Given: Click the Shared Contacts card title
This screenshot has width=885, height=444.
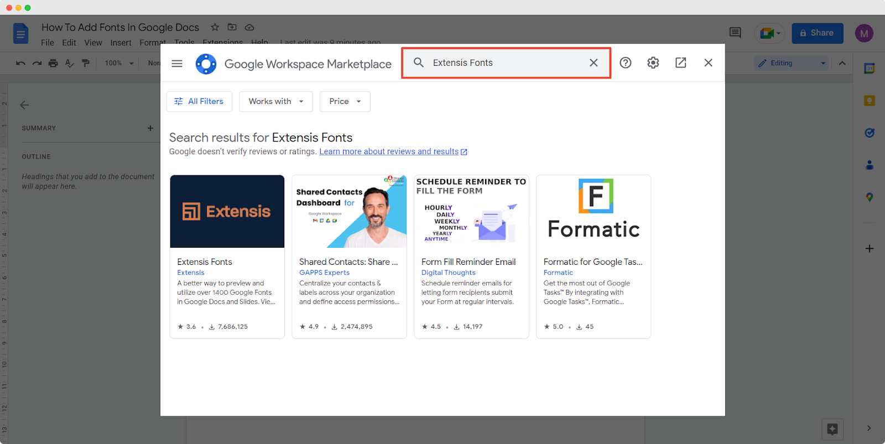Looking at the screenshot, I should (x=348, y=262).
